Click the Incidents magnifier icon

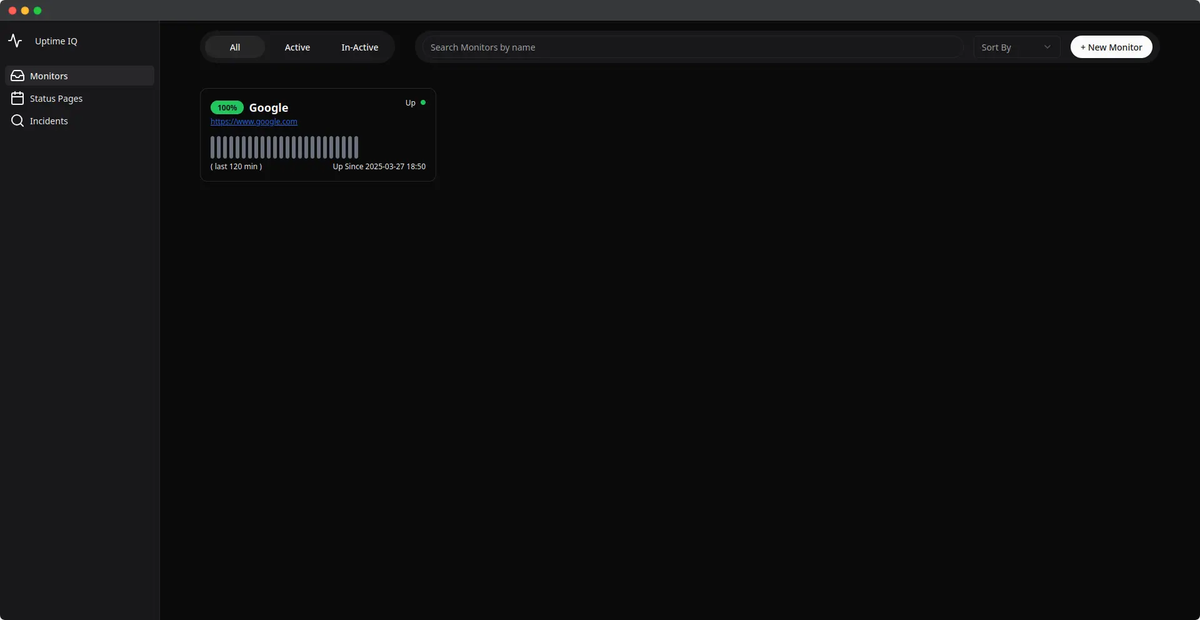coord(17,121)
